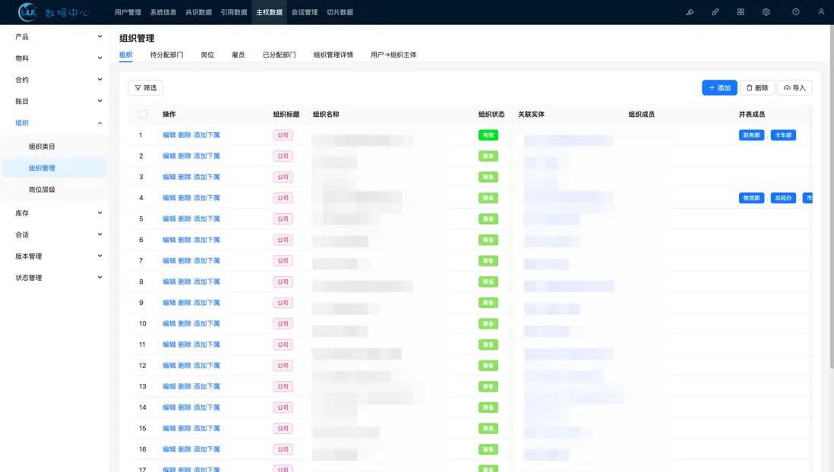The width and height of the screenshot is (834, 472).
Task: Open 会话管理 in the top navigation
Action: click(x=305, y=12)
